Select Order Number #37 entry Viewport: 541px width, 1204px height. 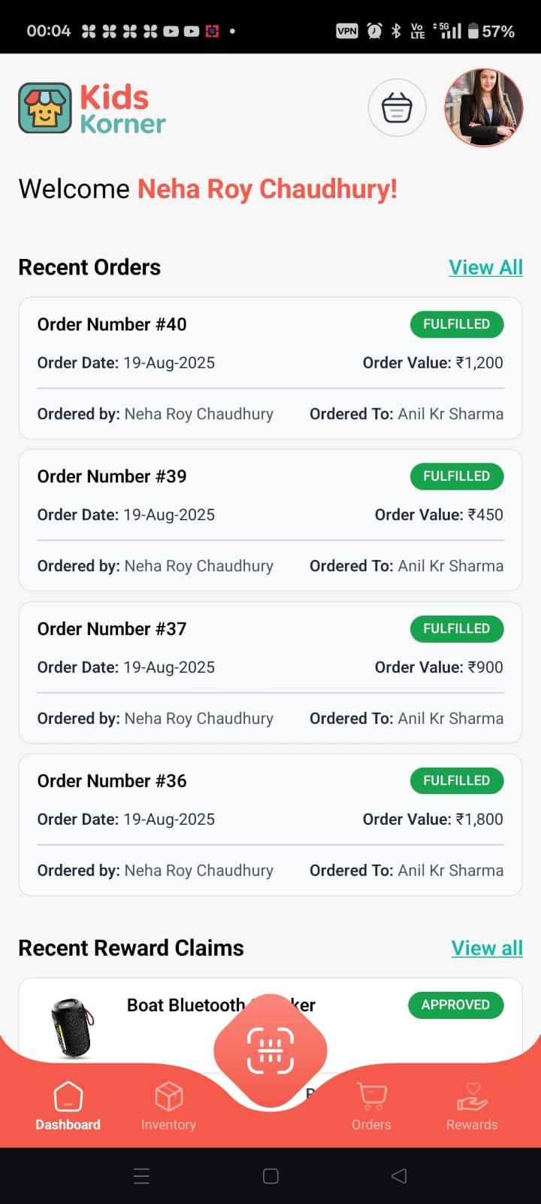[x=270, y=673]
